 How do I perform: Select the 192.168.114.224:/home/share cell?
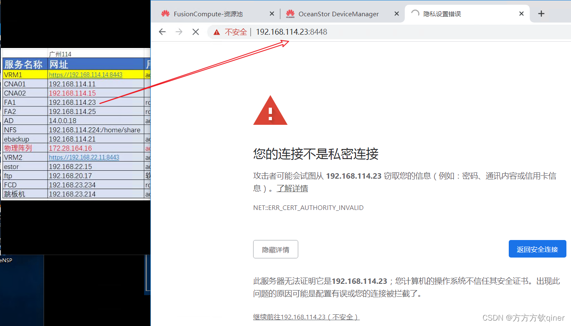tap(96, 130)
